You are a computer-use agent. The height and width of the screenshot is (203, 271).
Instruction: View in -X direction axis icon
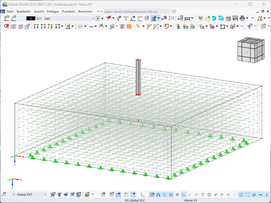pyautogui.click(x=57, y=26)
